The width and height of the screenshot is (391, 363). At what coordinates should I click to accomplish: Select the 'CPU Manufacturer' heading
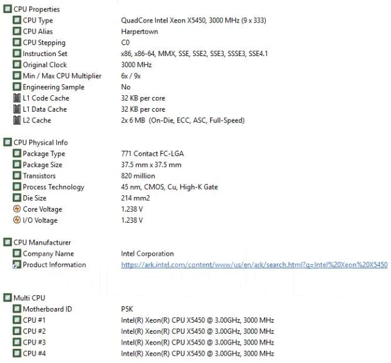(x=42, y=242)
